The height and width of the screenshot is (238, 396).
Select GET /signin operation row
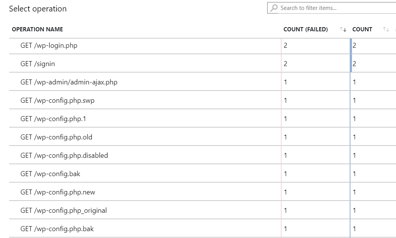pos(202,63)
